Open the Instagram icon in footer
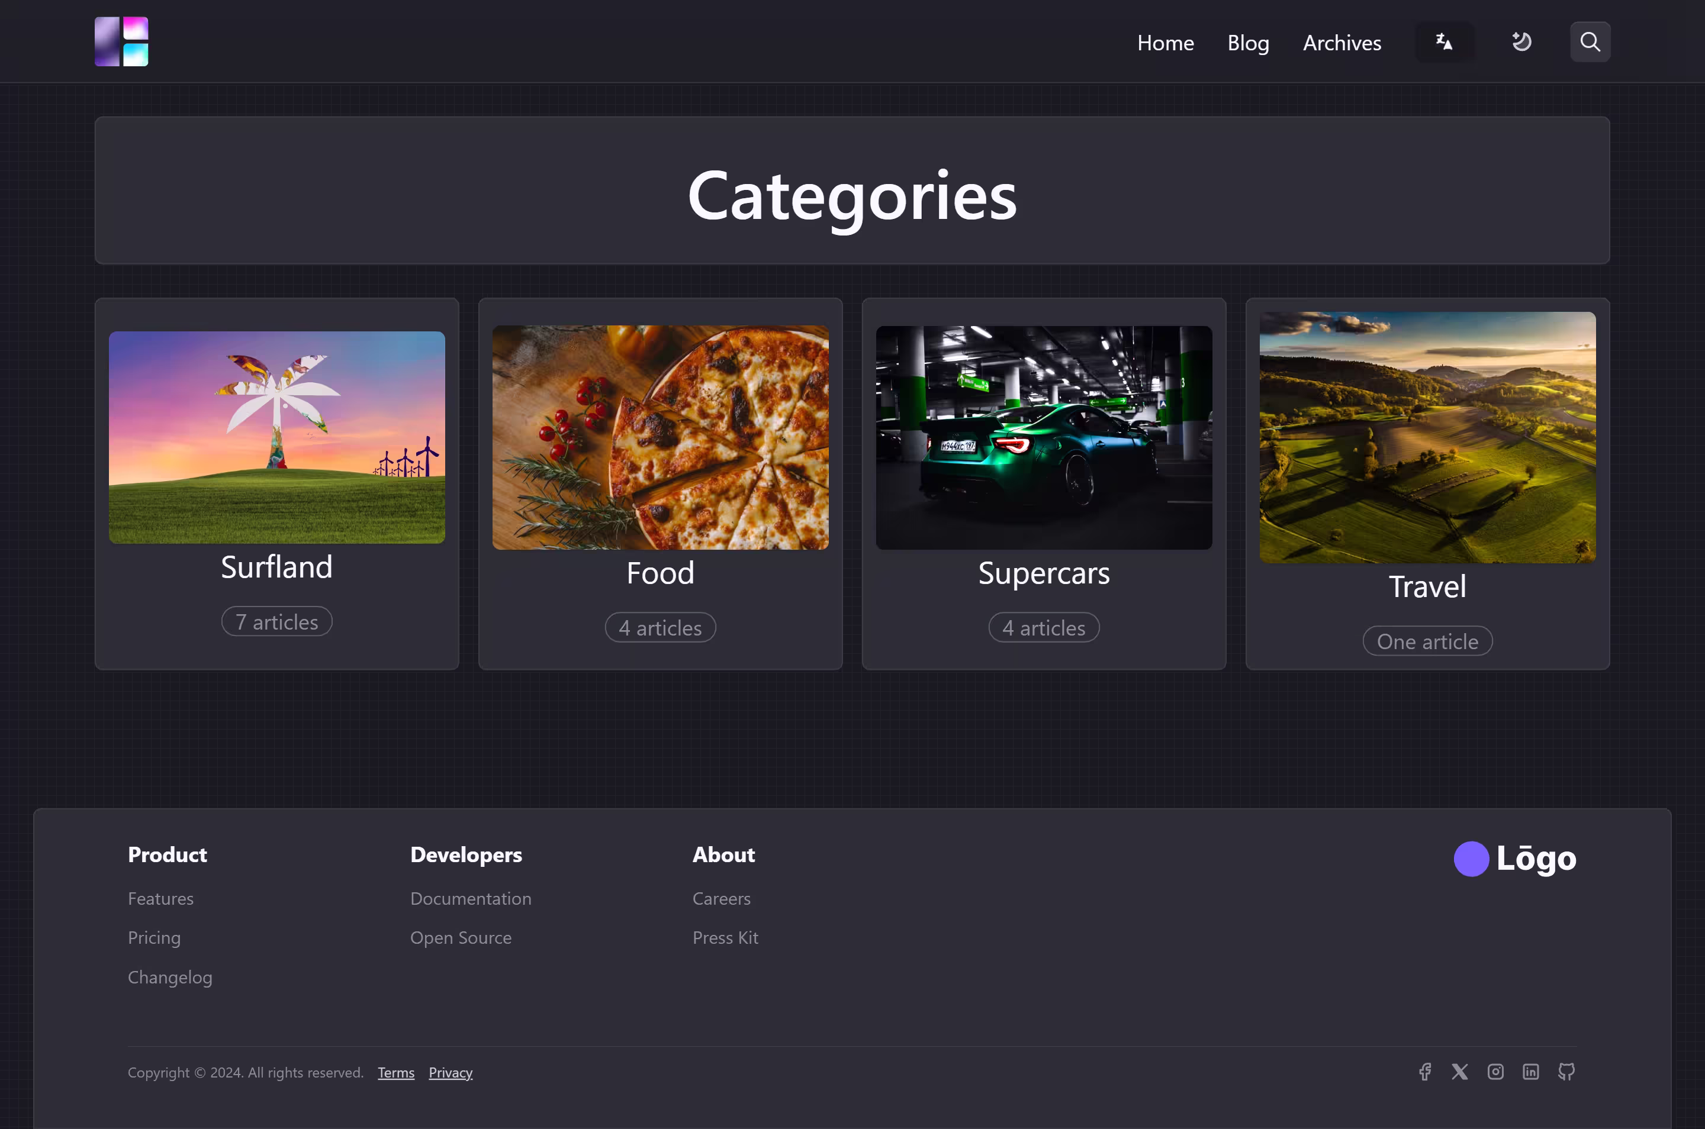Image resolution: width=1705 pixels, height=1129 pixels. pyautogui.click(x=1495, y=1072)
